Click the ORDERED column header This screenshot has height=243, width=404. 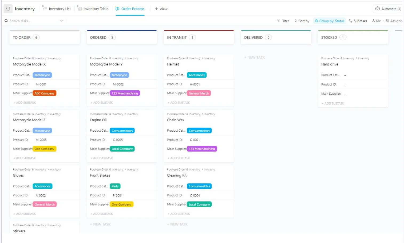tap(122, 37)
